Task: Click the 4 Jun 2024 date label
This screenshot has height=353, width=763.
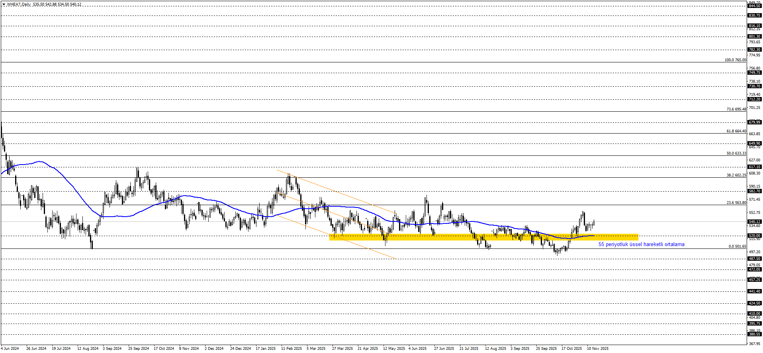Action: pos(10,349)
